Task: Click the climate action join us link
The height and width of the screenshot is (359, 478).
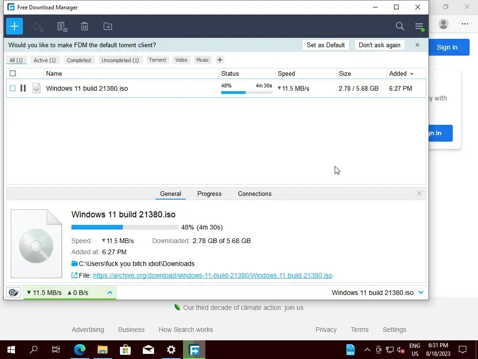Action: [x=243, y=308]
